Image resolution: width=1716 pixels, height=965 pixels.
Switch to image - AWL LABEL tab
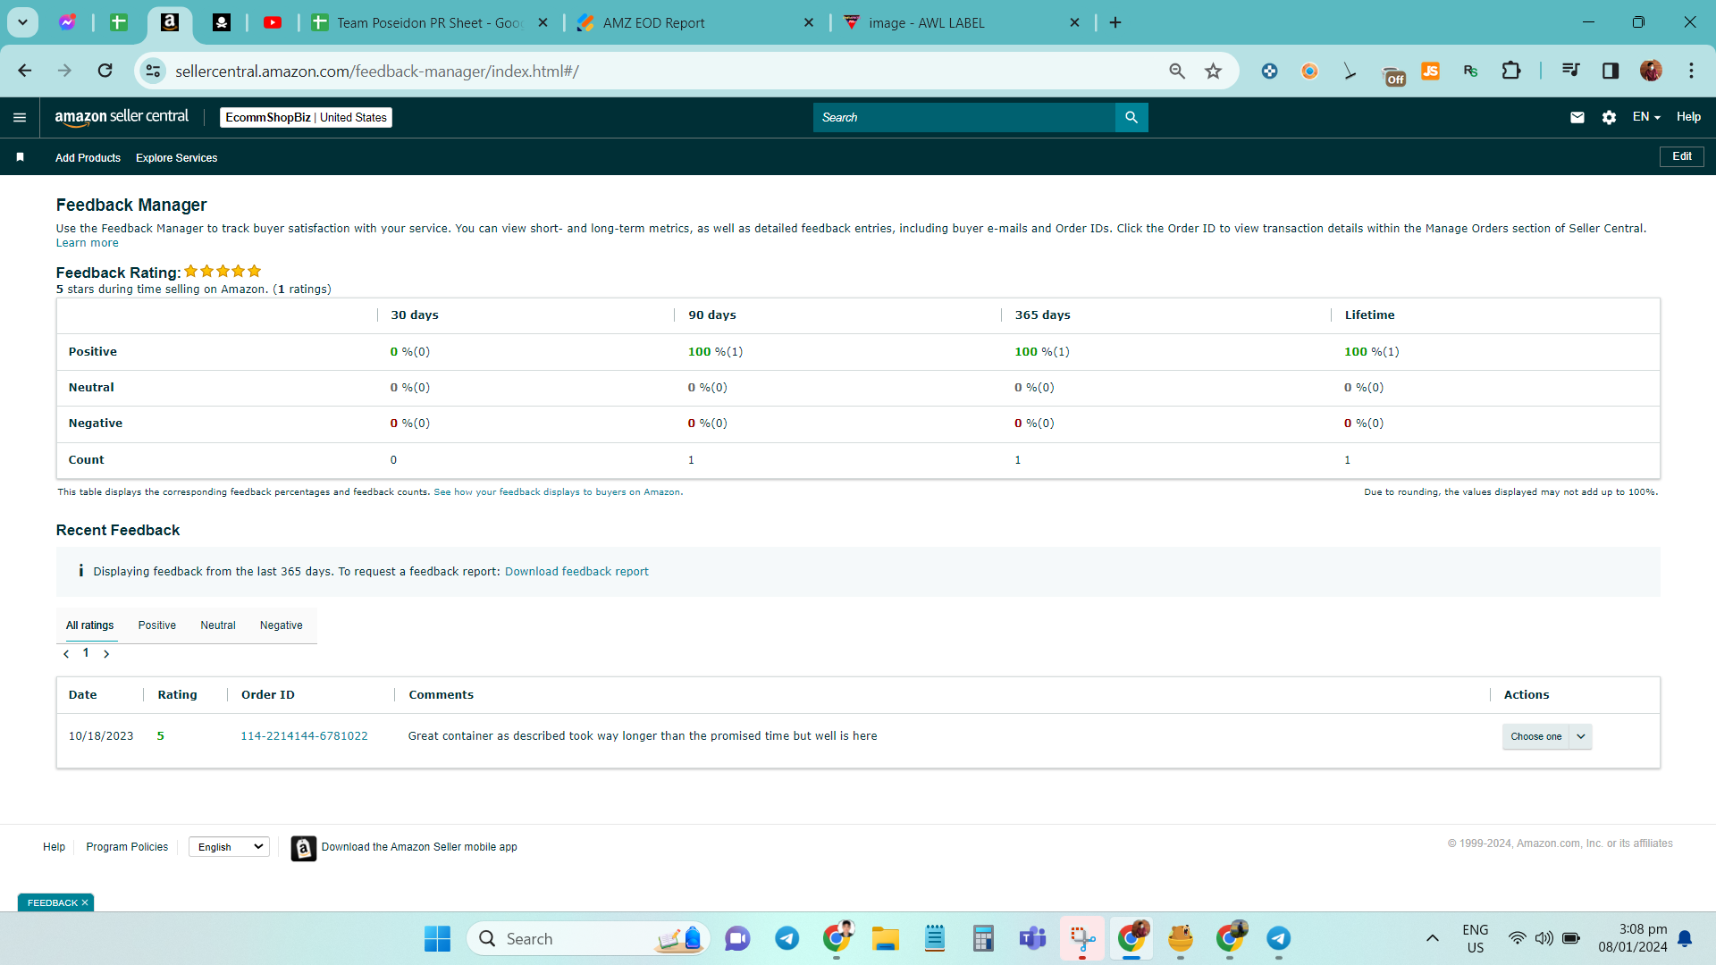[x=961, y=22]
